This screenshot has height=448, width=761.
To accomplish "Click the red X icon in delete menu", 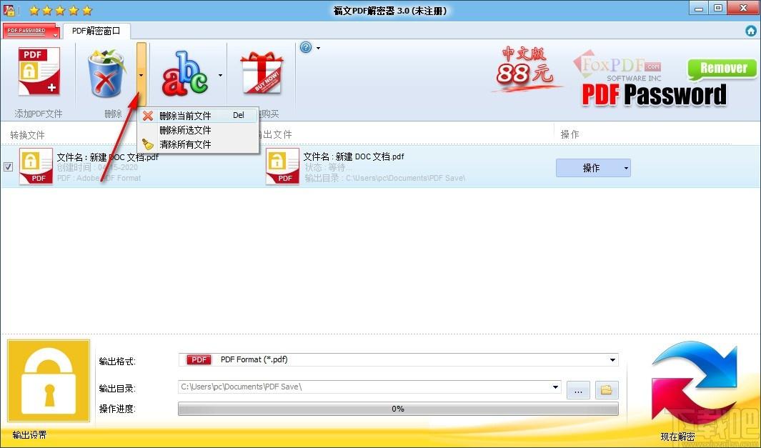I will pyautogui.click(x=148, y=116).
